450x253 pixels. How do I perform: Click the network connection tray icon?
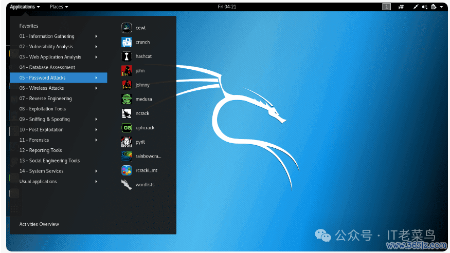[416, 7]
